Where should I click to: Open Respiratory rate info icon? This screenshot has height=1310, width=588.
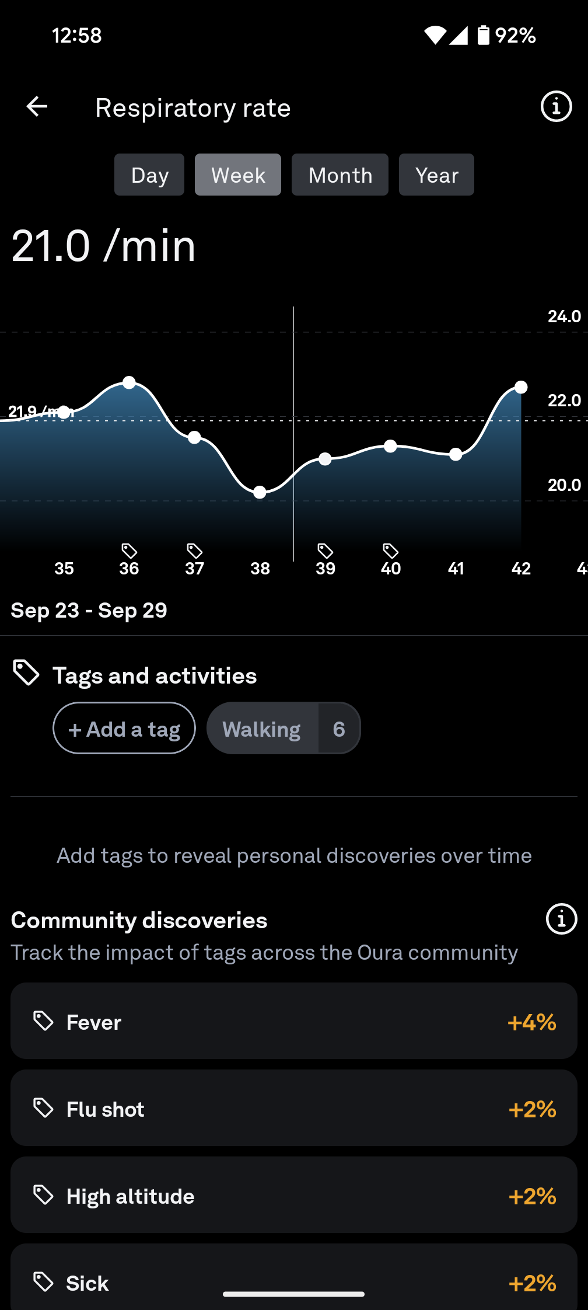556,107
